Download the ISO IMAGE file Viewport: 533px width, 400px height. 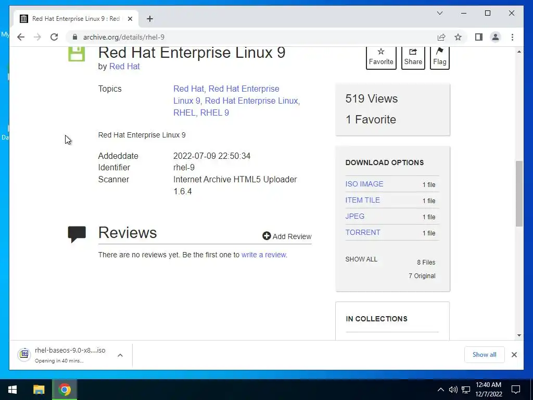coord(364,184)
